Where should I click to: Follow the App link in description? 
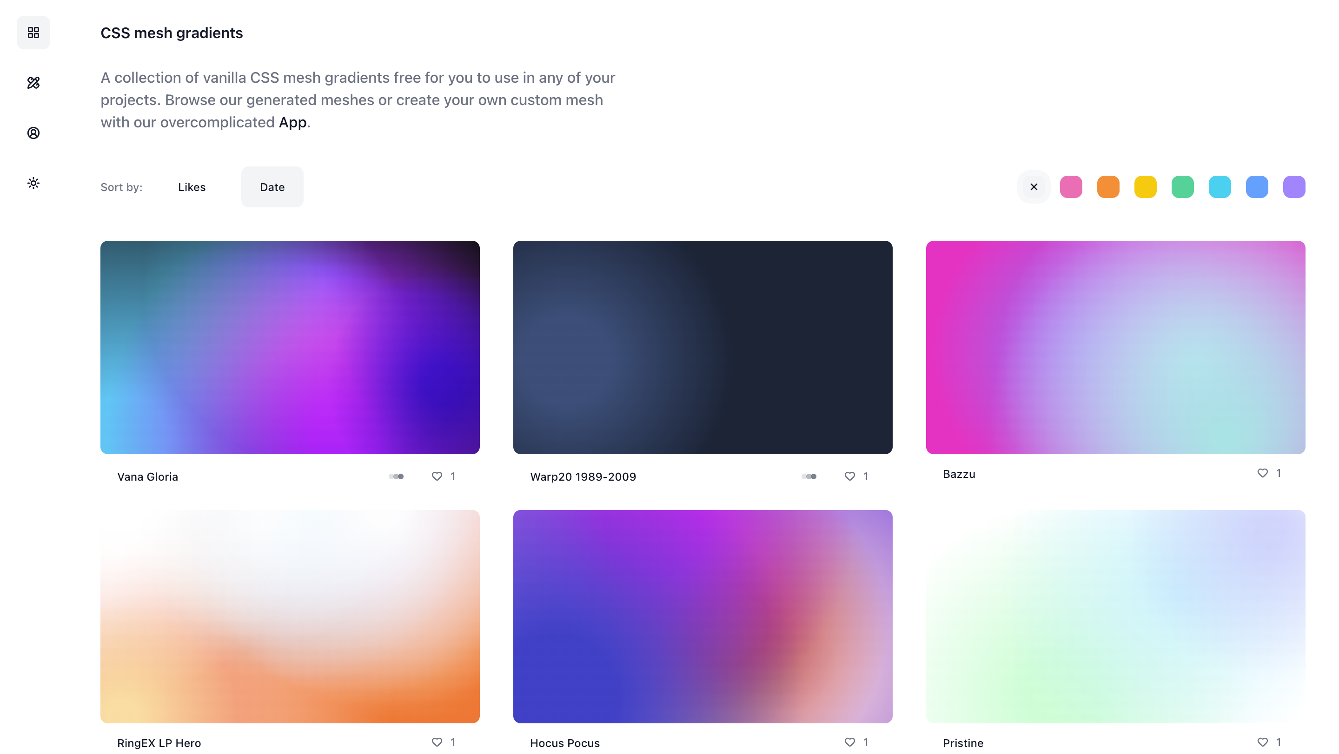click(292, 122)
